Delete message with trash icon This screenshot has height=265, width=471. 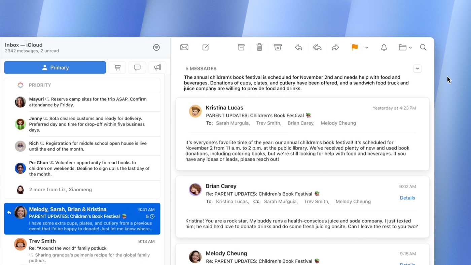coord(259,47)
